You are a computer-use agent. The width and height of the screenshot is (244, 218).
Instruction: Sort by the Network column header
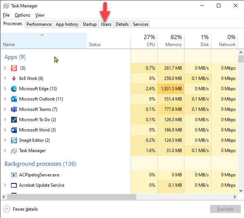225,41
